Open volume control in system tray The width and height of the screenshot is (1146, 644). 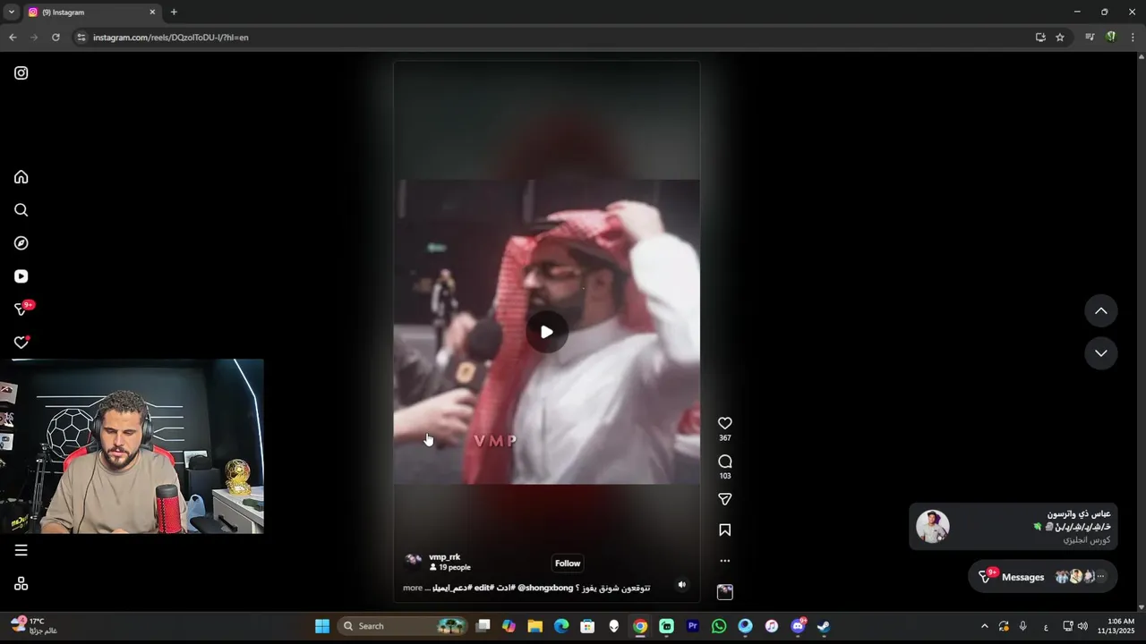pyautogui.click(x=1082, y=626)
